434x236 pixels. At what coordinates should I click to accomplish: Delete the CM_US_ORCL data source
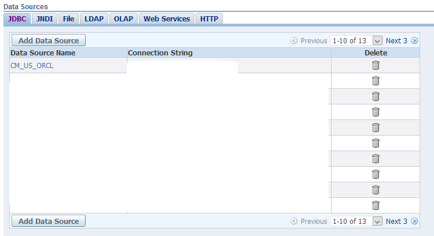pyautogui.click(x=376, y=65)
